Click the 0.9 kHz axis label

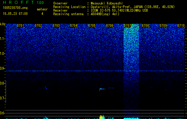coord(2,68)
